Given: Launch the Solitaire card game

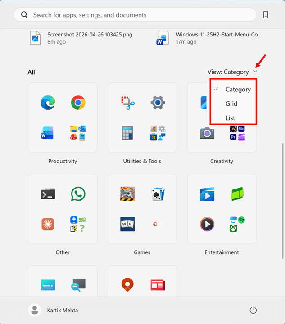Looking at the screenshot, I should [x=158, y=194].
